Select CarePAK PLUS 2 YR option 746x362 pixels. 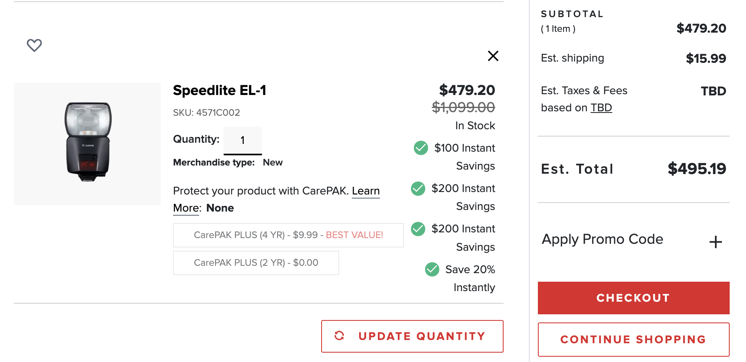(256, 263)
